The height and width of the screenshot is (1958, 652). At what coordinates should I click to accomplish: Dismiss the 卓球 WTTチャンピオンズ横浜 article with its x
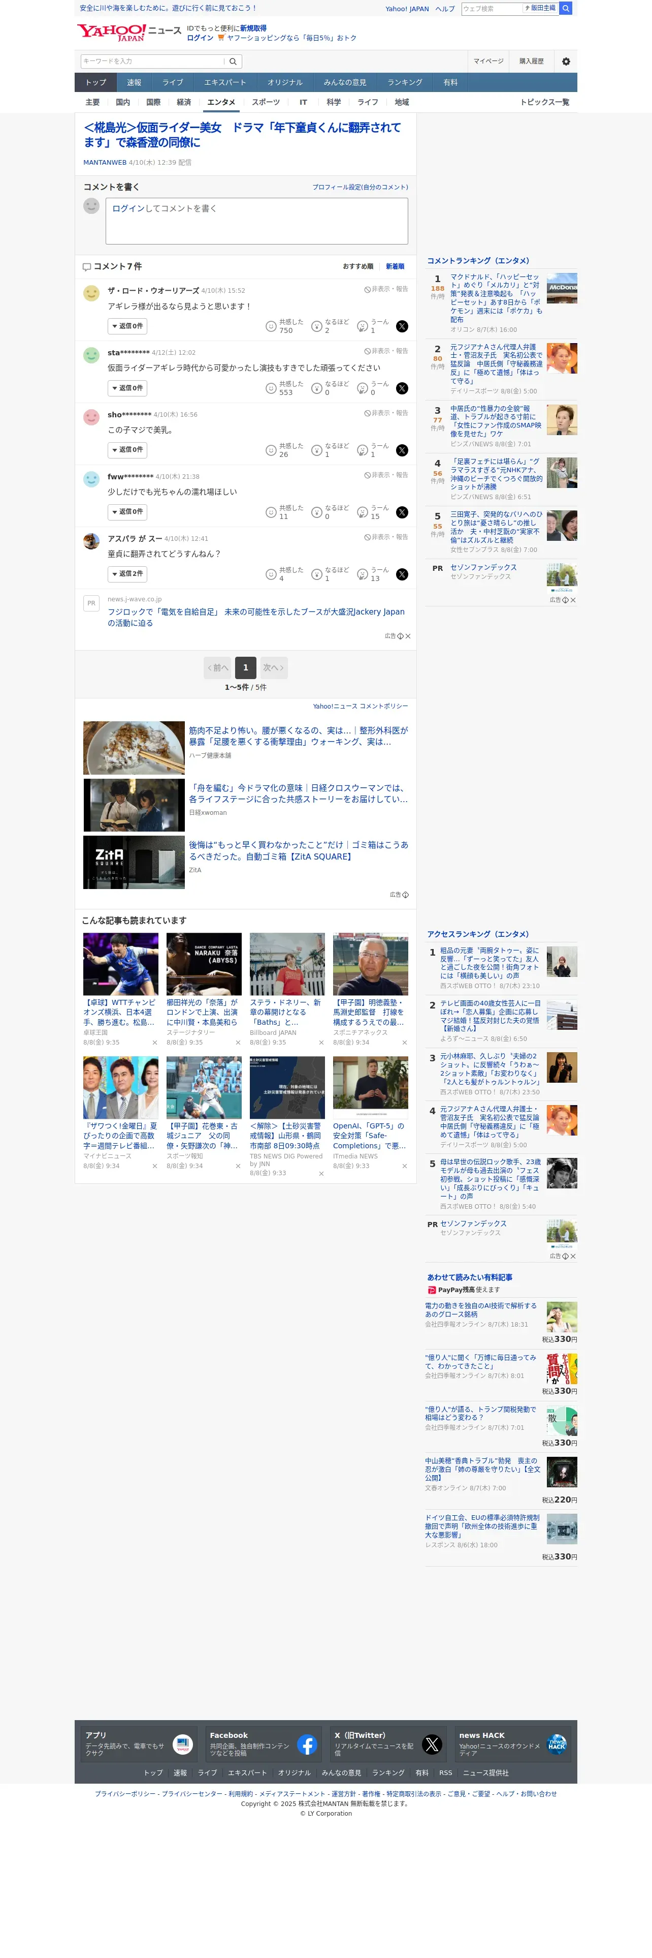(155, 1043)
